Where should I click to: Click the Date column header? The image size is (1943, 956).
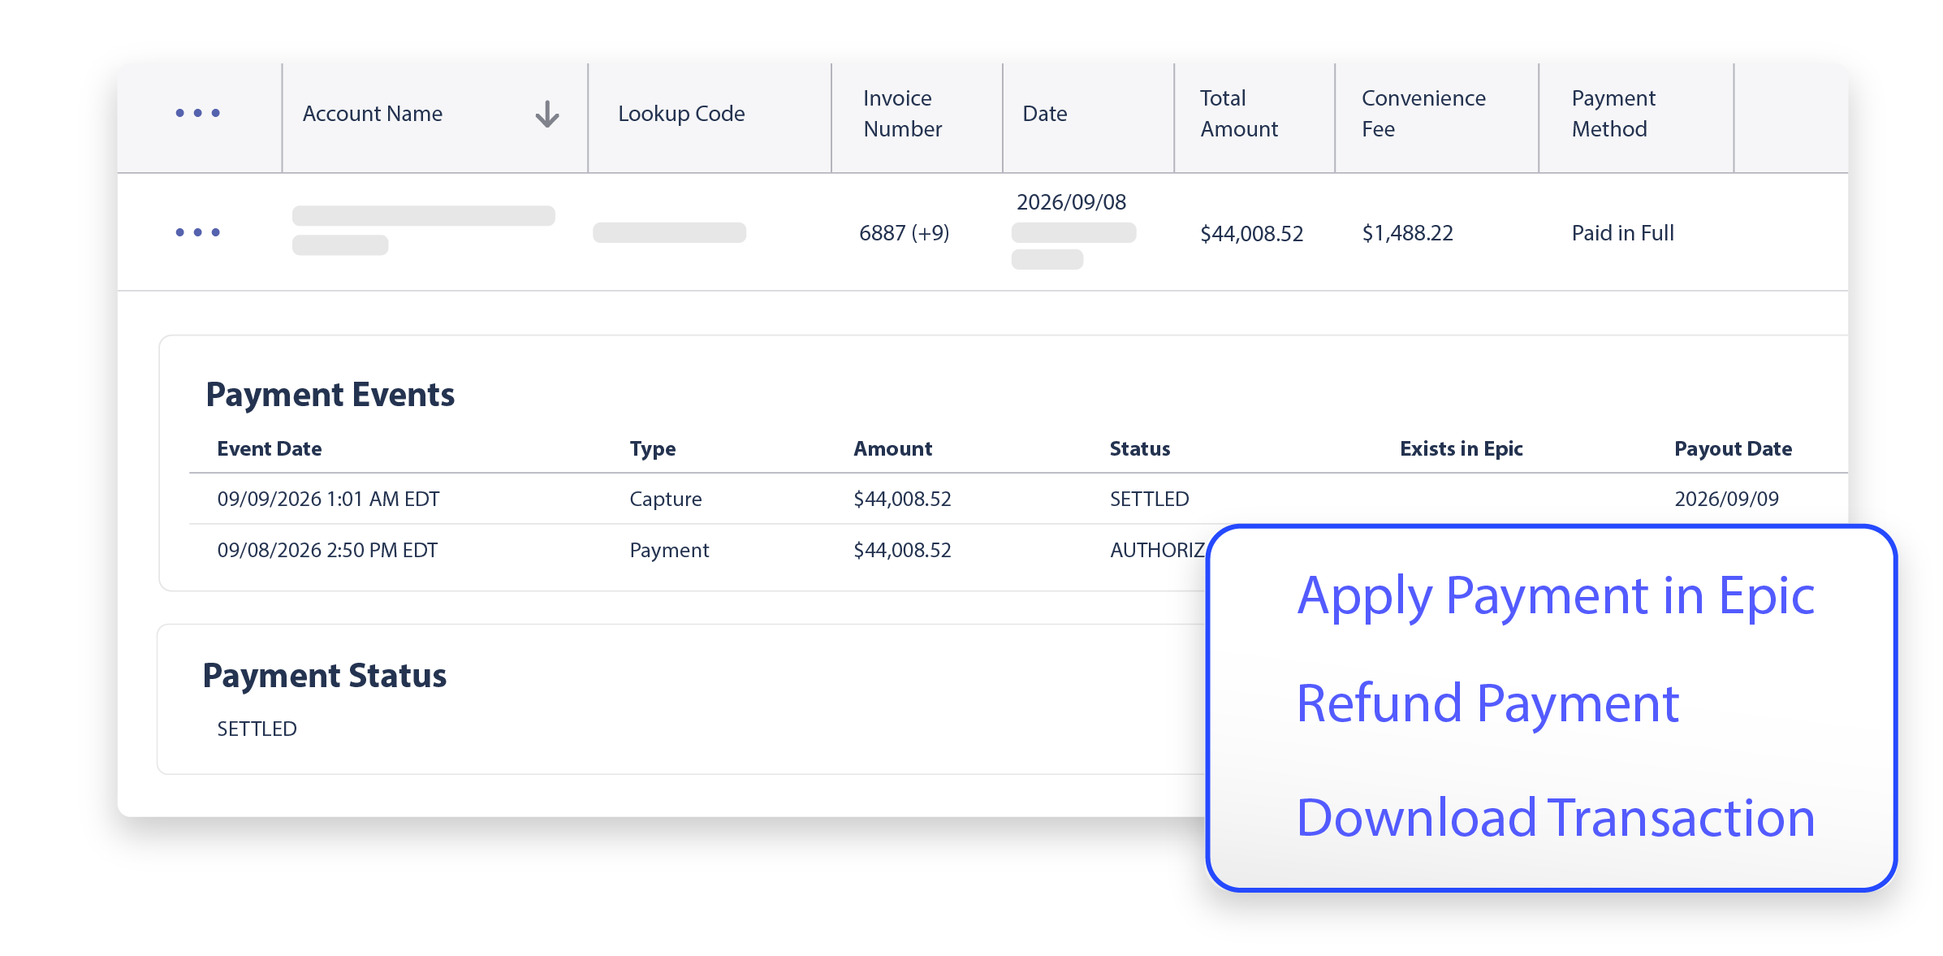(1044, 114)
